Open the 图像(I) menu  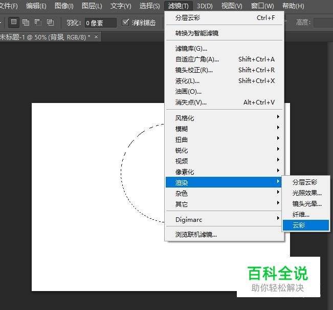[64, 6]
